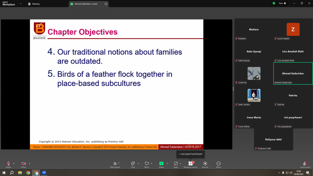Open the Windows Start menu

tap(4, 173)
